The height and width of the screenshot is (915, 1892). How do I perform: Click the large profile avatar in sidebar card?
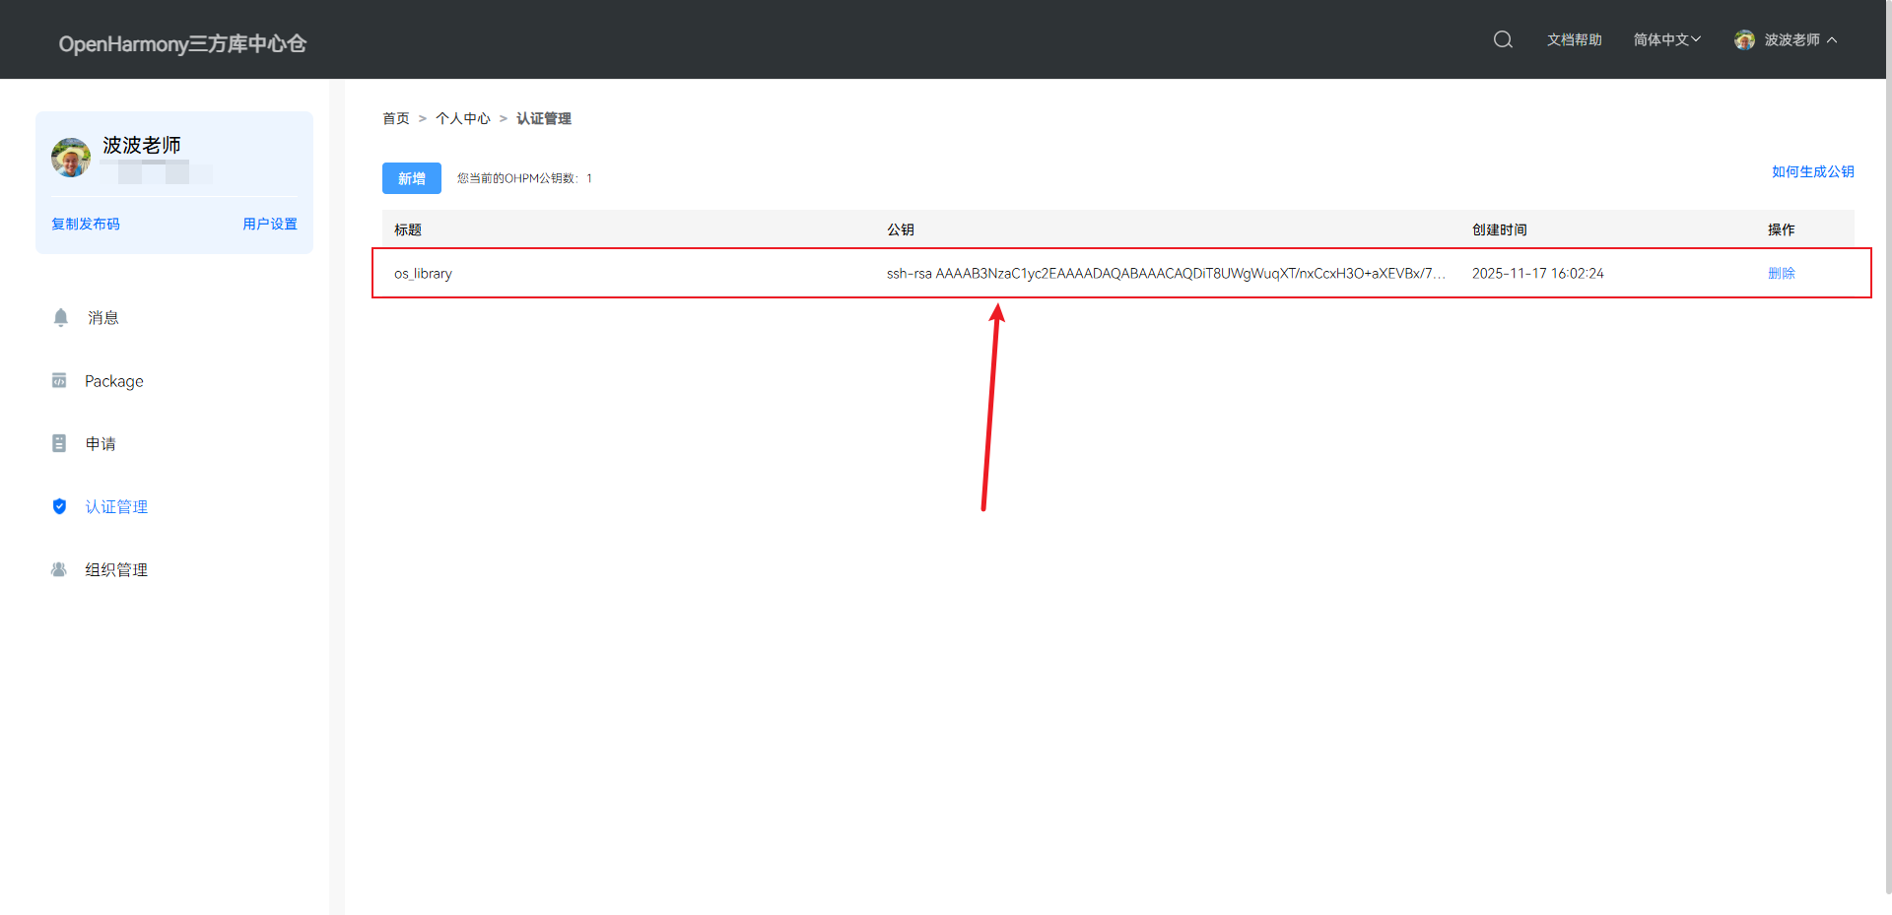[71, 158]
